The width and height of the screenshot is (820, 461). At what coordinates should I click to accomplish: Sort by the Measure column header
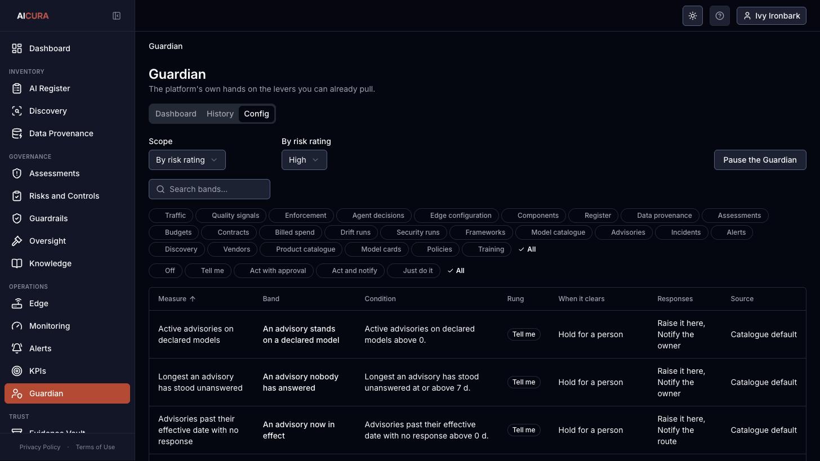[177, 299]
